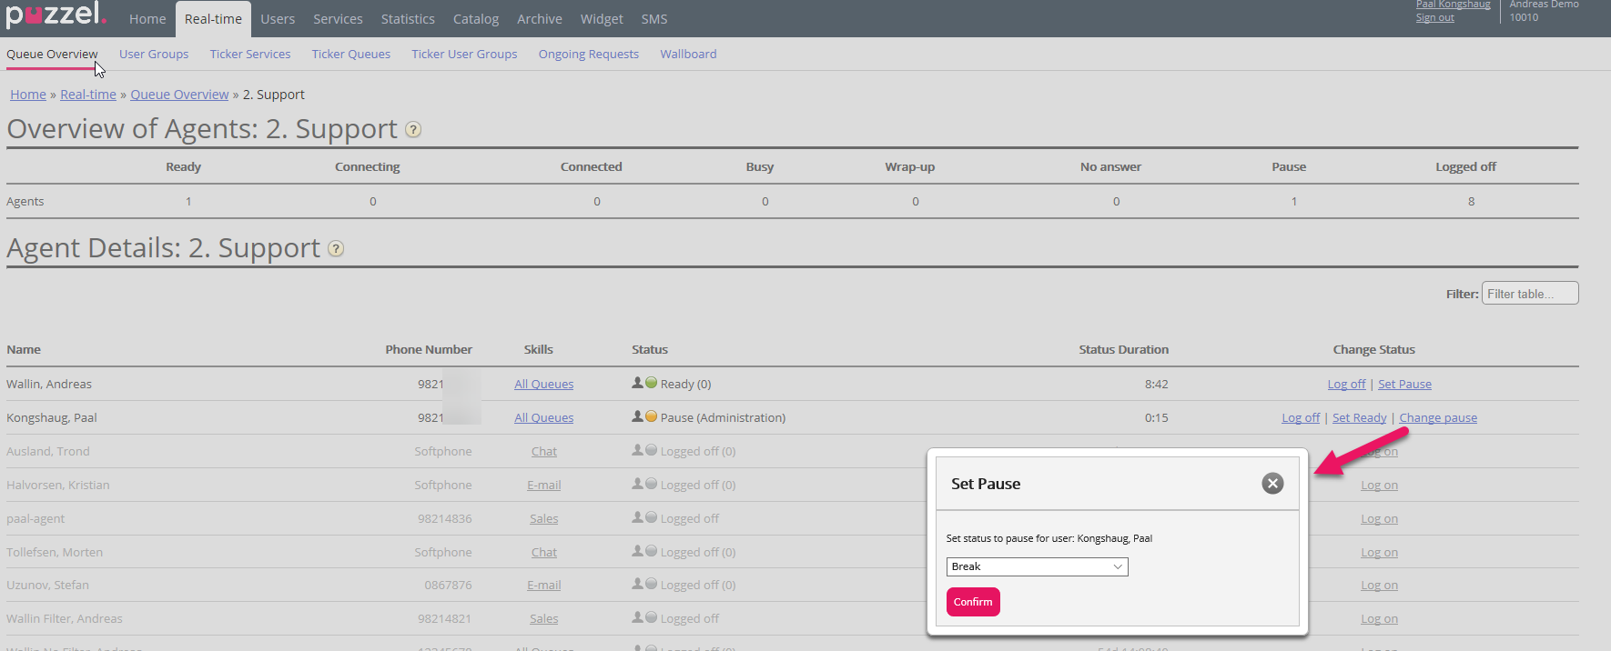The image size is (1611, 651).
Task: Sort table by Status Duration column header
Action: coord(1123,350)
